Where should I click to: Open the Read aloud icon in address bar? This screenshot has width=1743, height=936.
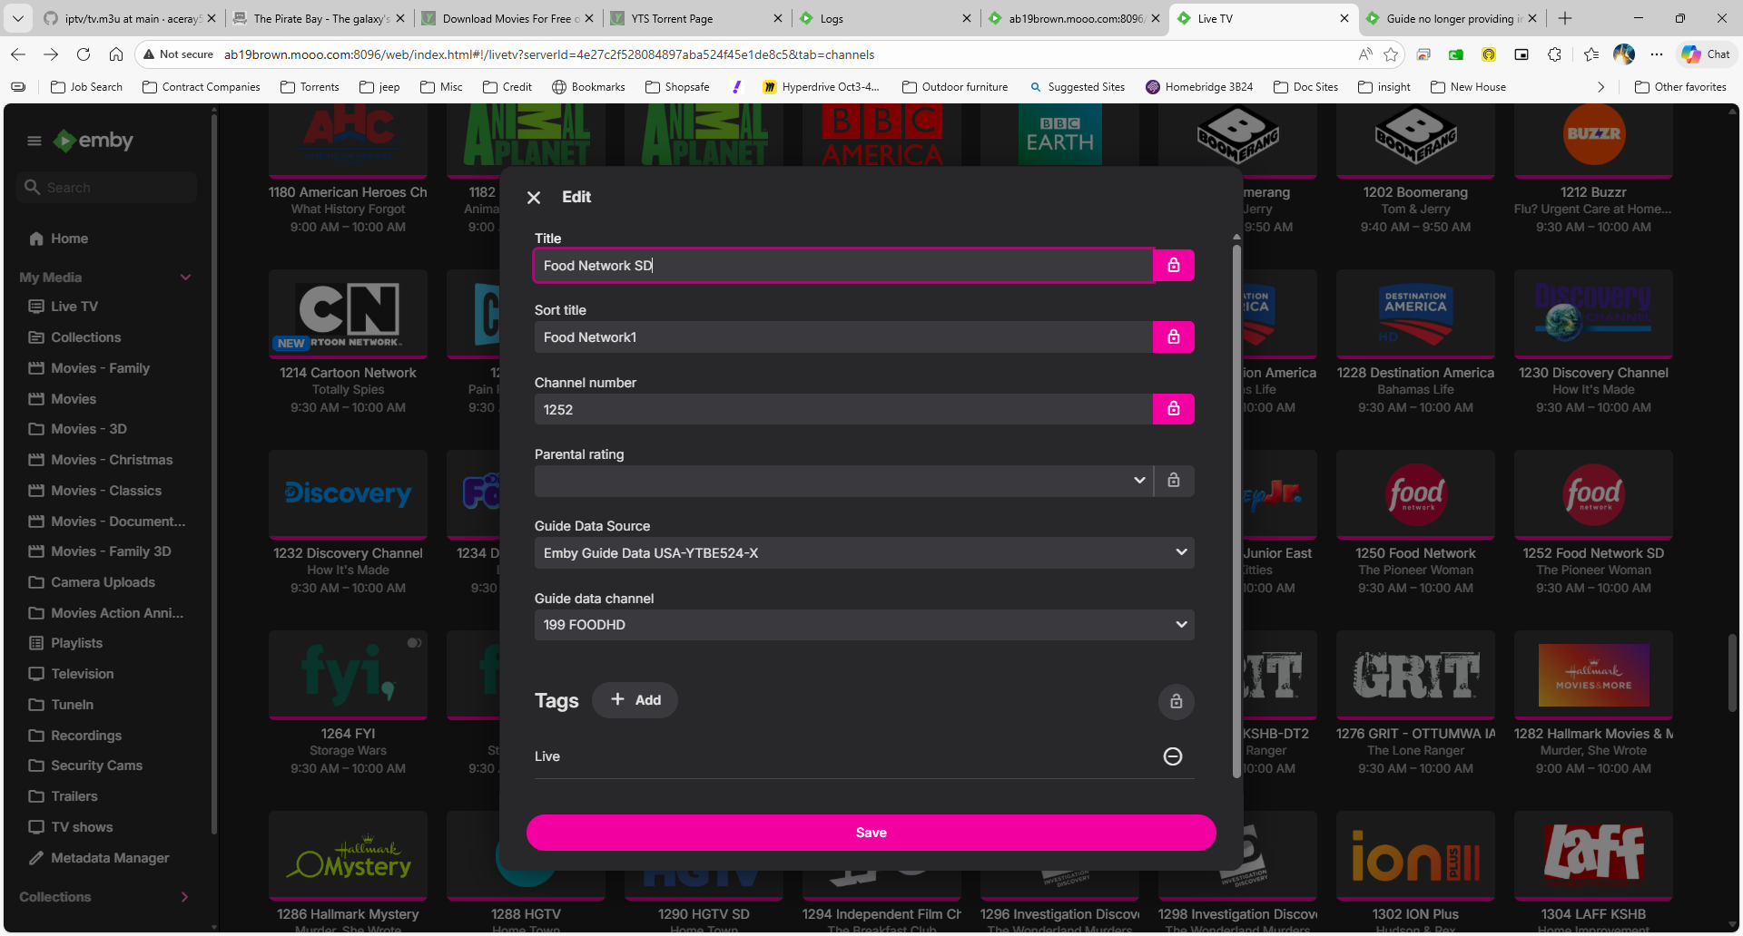click(1365, 54)
